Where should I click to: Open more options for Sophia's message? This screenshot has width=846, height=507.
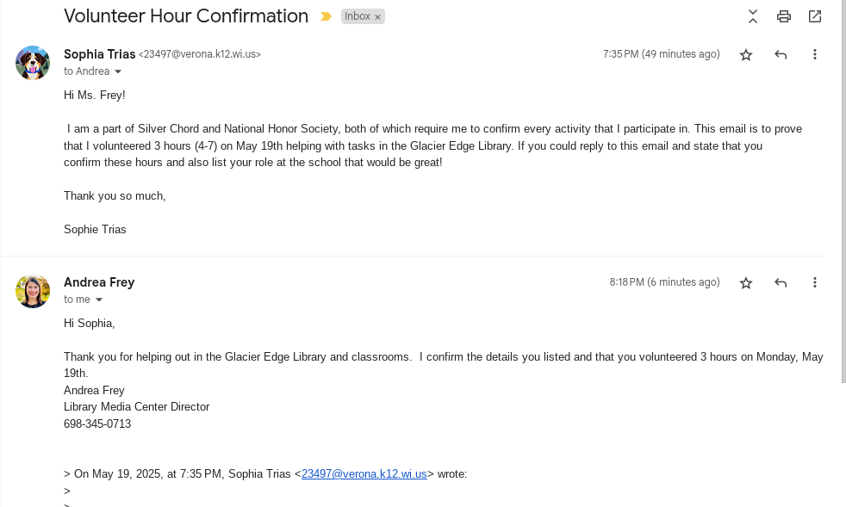point(814,55)
